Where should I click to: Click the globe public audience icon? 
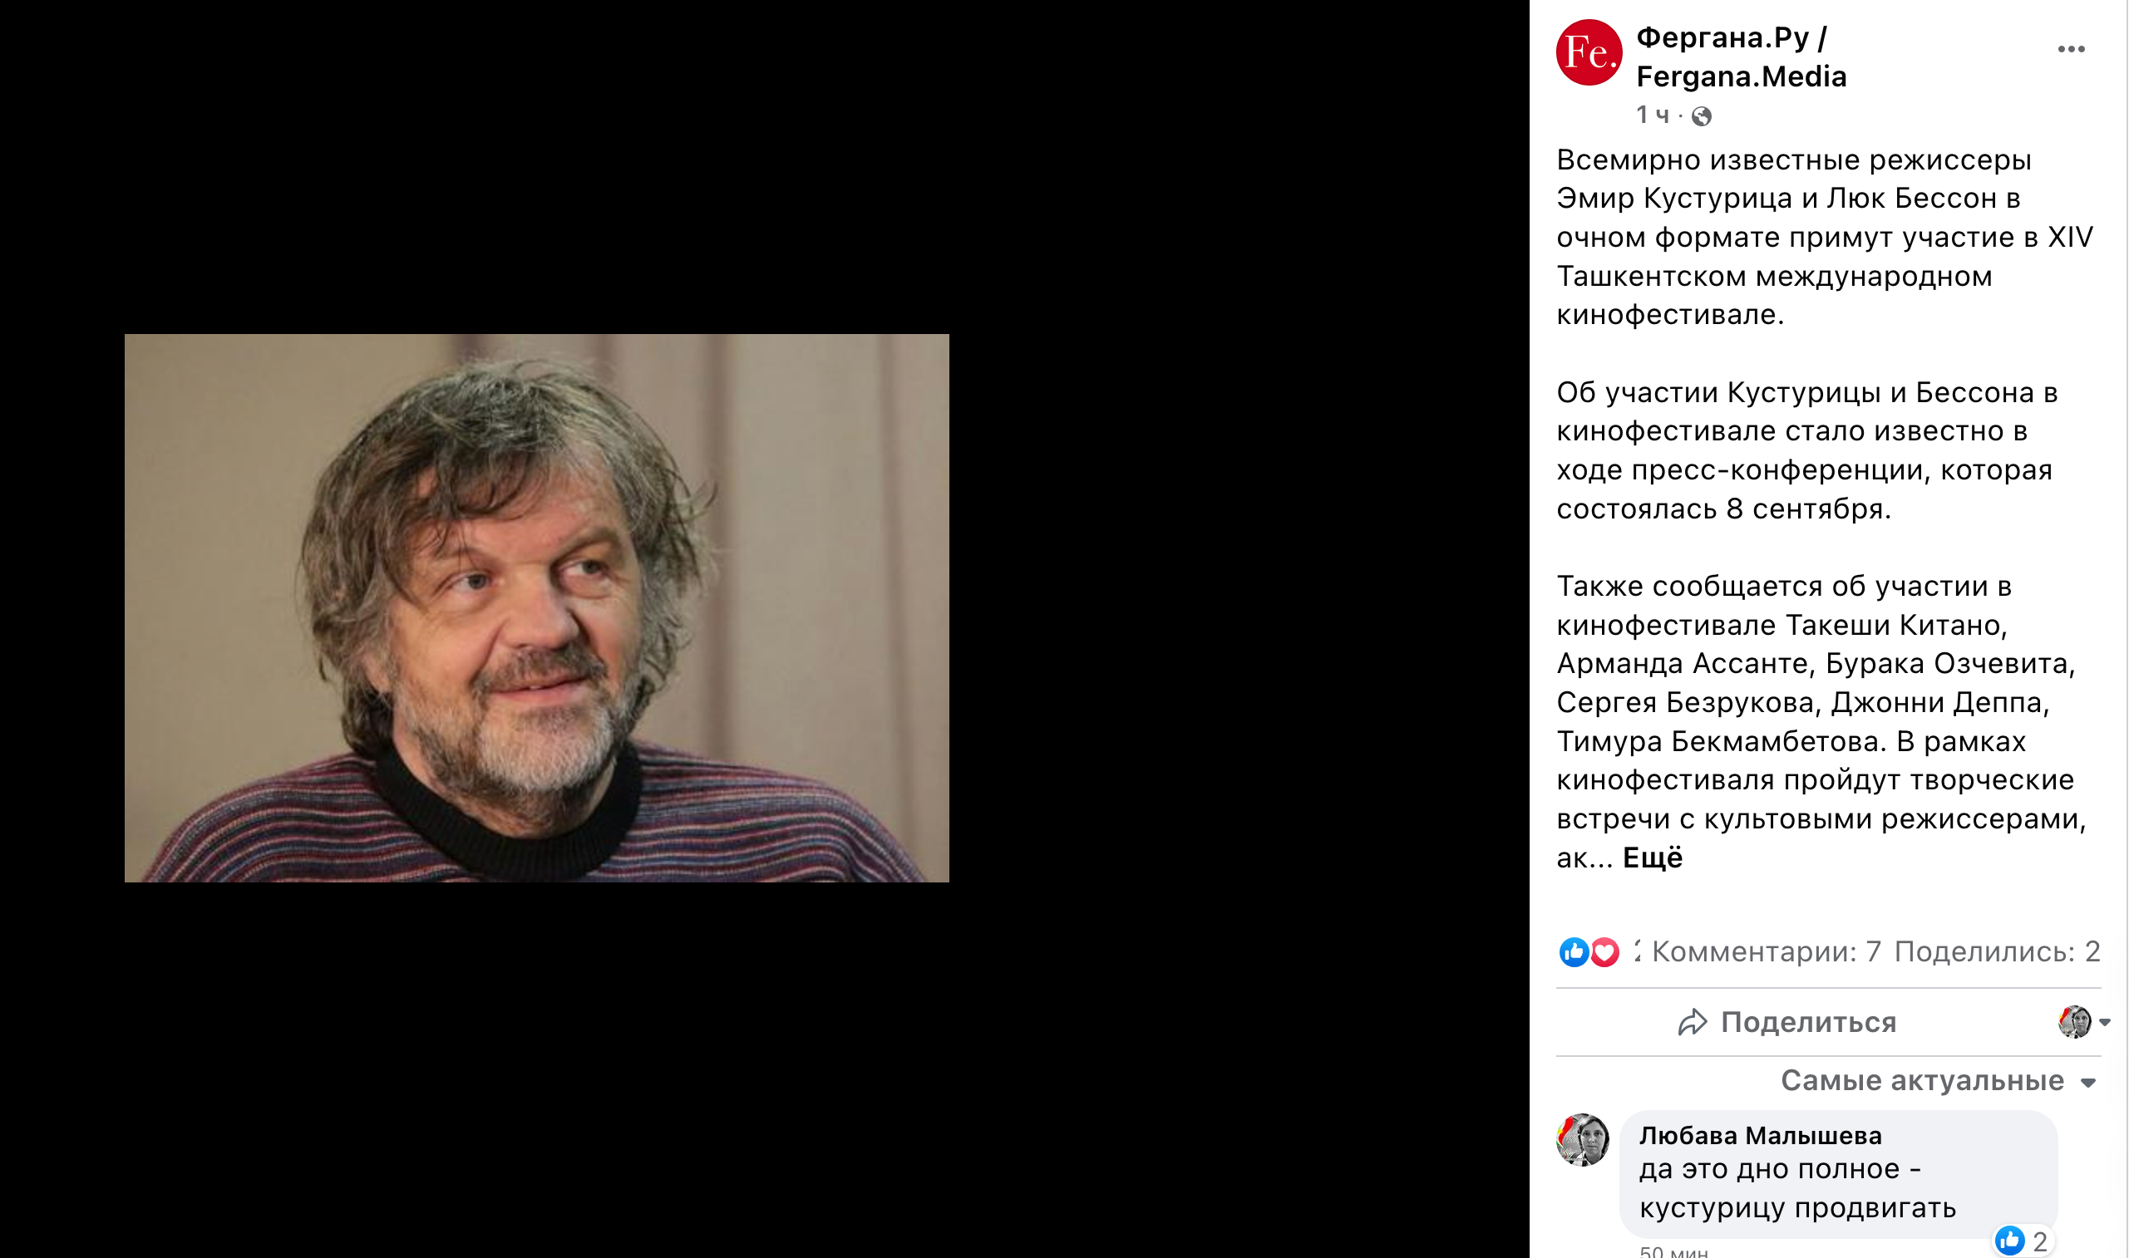(1701, 116)
